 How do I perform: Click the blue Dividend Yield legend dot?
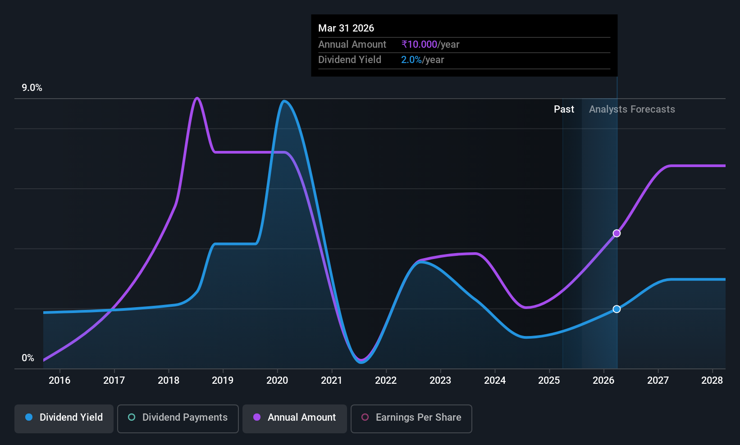(29, 417)
